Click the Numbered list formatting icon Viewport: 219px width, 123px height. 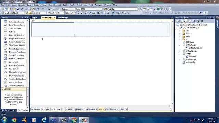point(105,13)
